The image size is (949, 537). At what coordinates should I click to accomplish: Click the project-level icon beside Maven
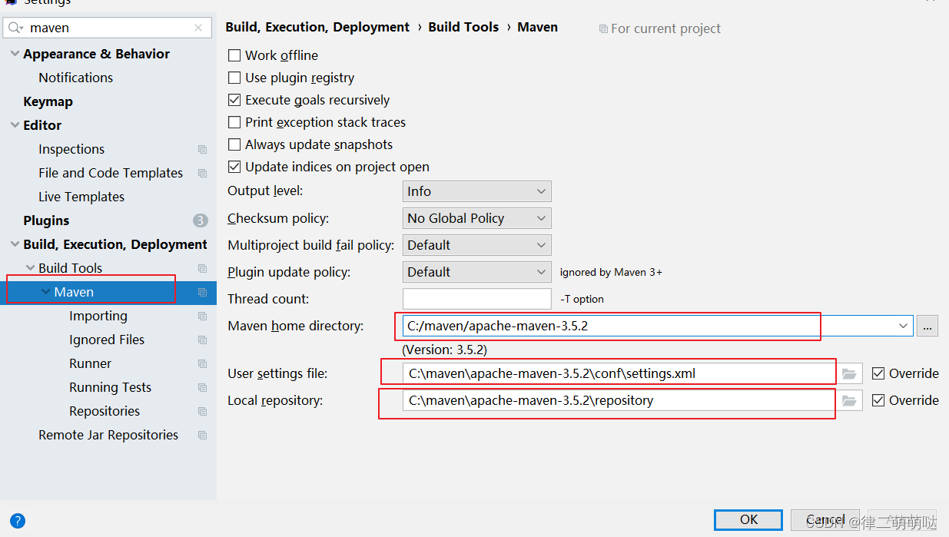point(203,292)
